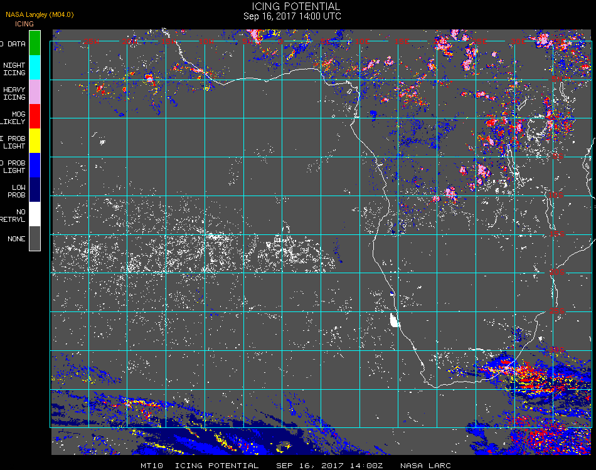Click the 10S latitude label
The width and height of the screenshot is (596, 470).
click(x=556, y=195)
